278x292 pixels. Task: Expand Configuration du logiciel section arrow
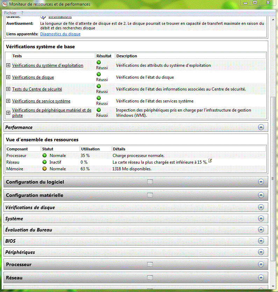261,182
